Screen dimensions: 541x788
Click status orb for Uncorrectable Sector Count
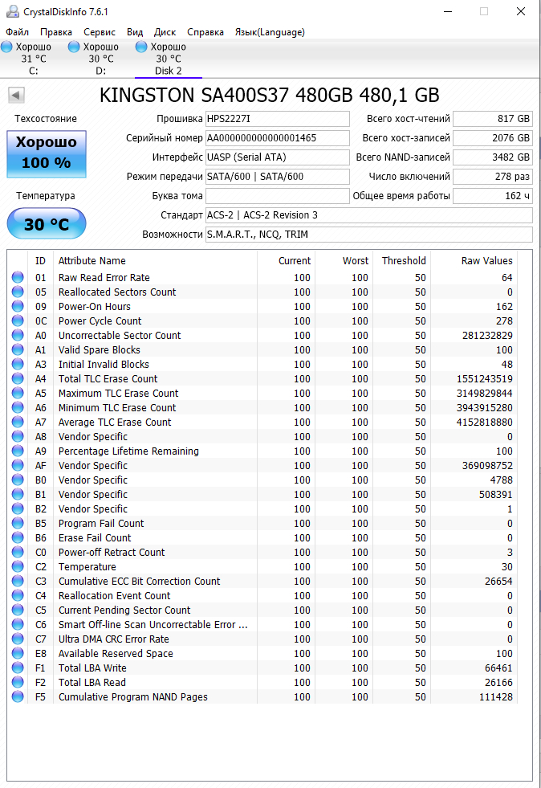pos(18,335)
